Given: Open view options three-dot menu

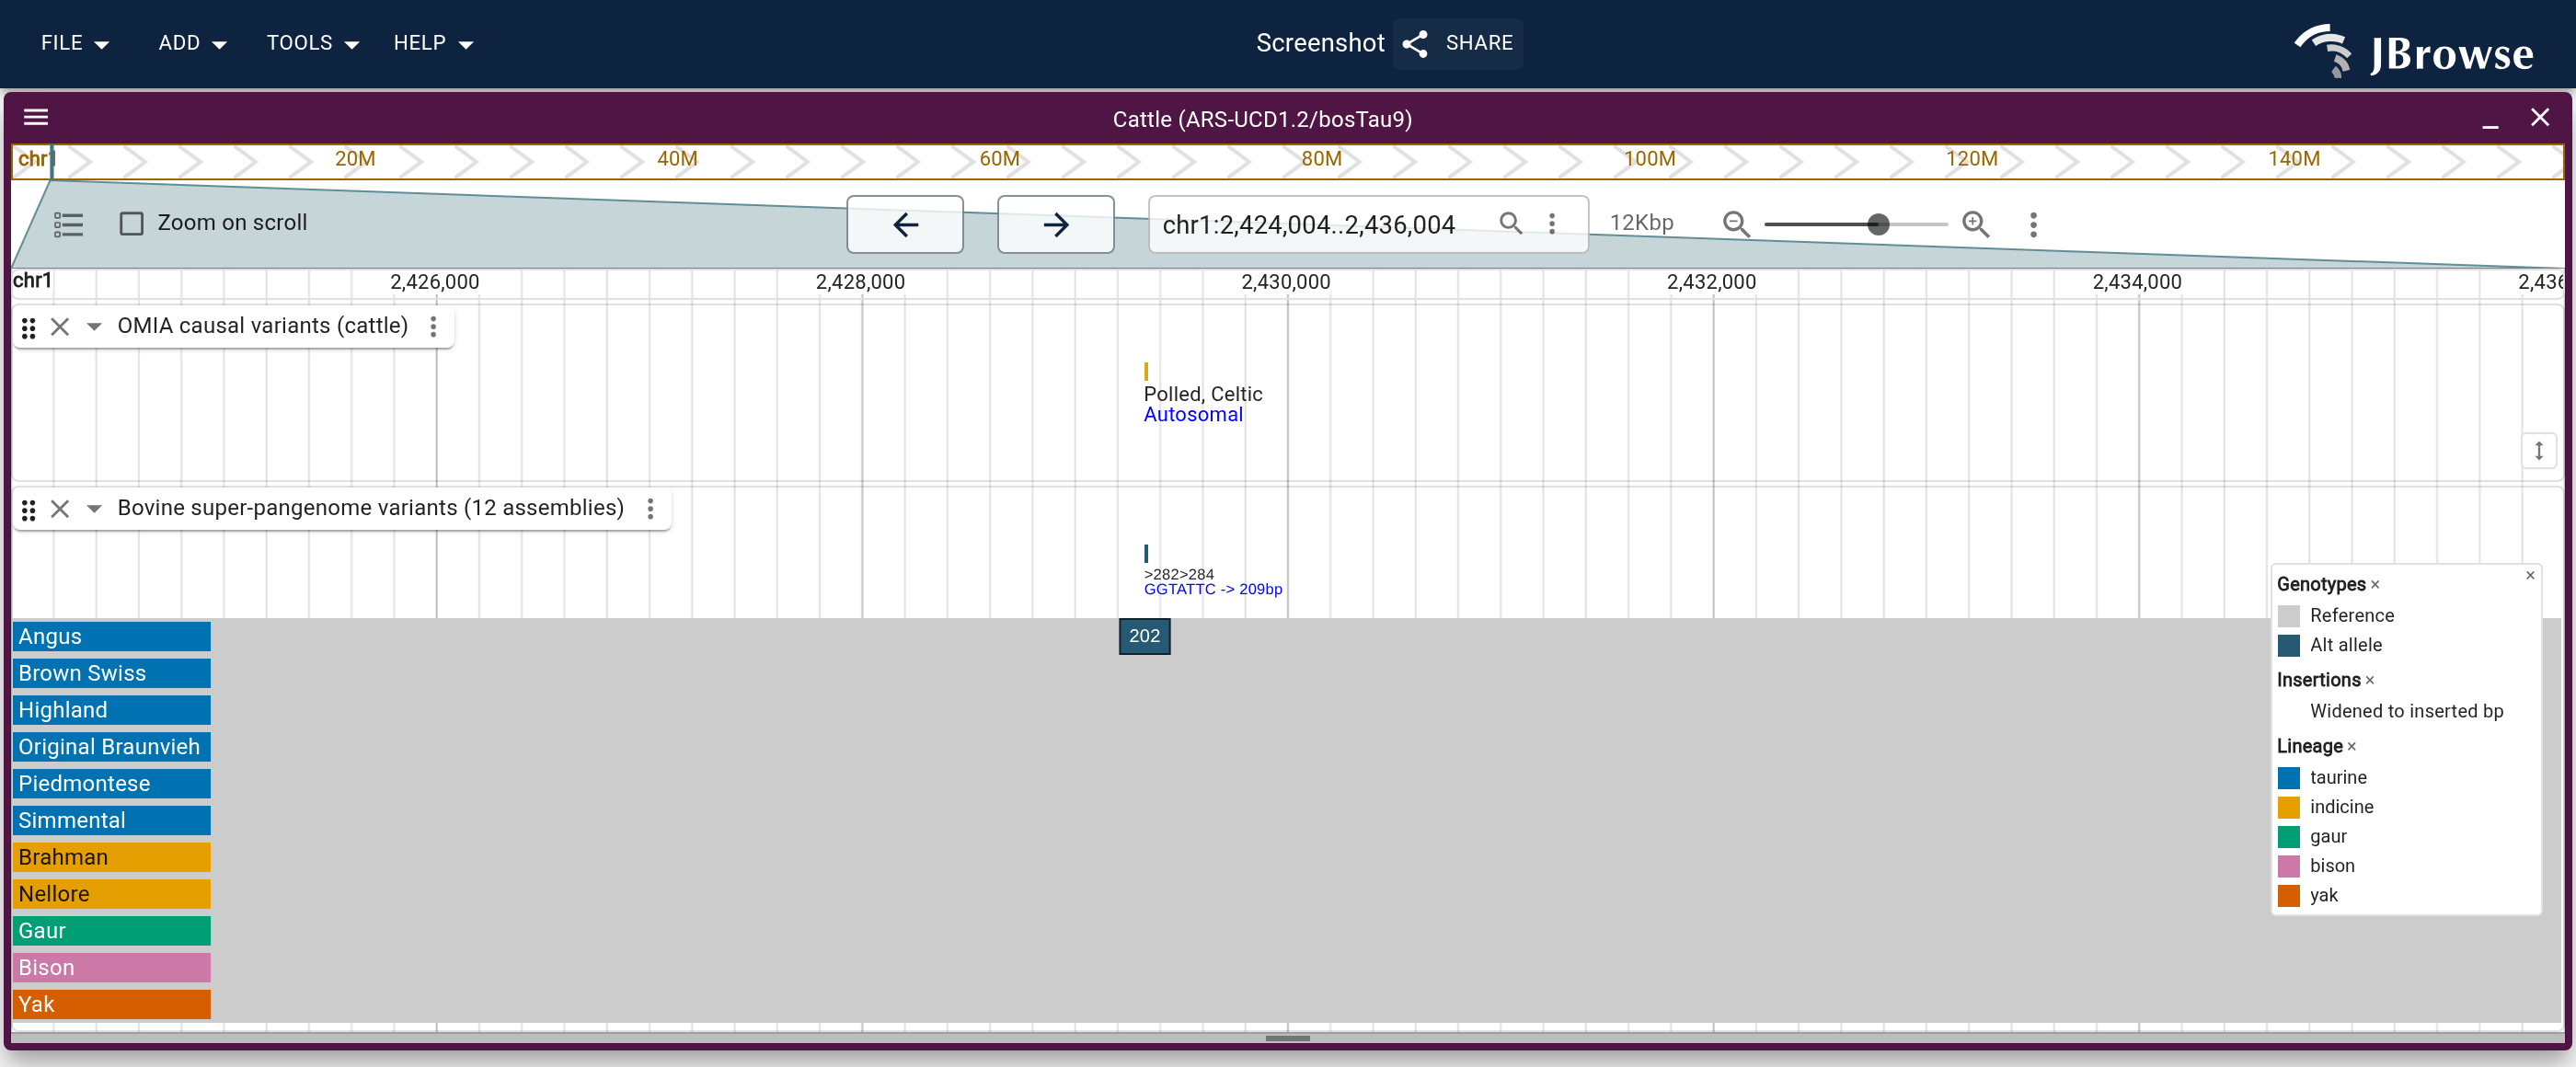Looking at the screenshot, I should pyautogui.click(x=2032, y=224).
